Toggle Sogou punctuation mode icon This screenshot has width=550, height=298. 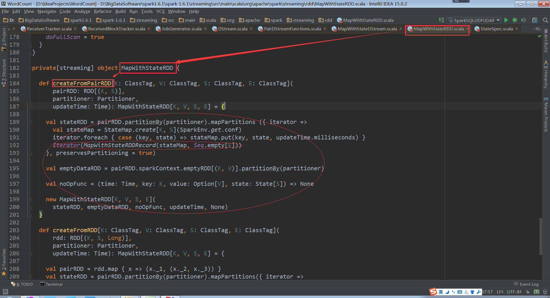coord(453,292)
